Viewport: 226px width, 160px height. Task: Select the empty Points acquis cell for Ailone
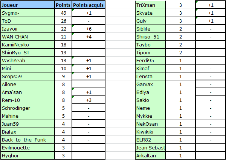point(89,84)
